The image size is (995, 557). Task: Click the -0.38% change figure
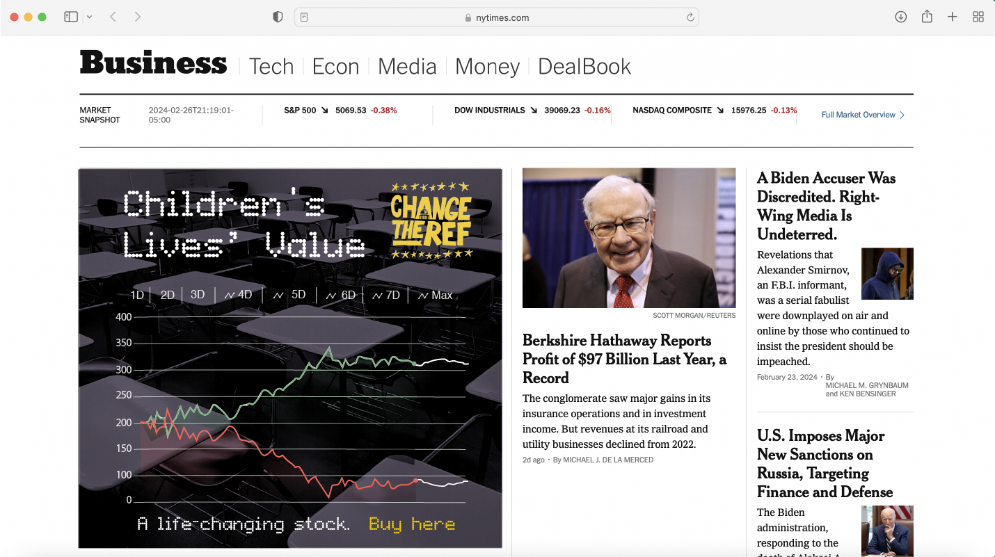(x=383, y=110)
